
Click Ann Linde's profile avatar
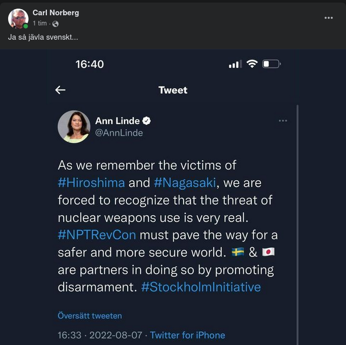click(x=74, y=127)
